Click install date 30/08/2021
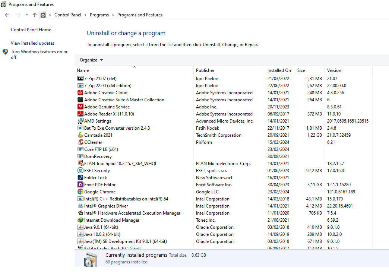This screenshot has width=389, height=272. pyautogui.click(x=278, y=156)
